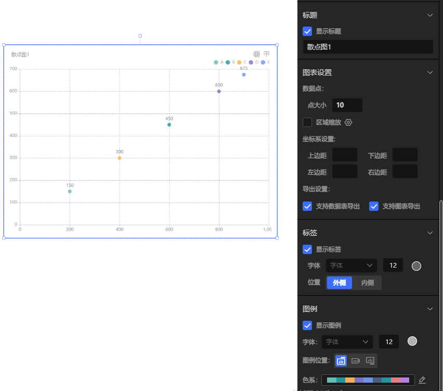Click the top-left resize handle of chart
Viewport: 443px width, 391px height.
4,45
